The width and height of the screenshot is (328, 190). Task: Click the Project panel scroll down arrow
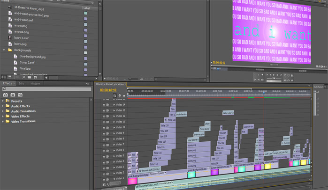tap(100, 74)
